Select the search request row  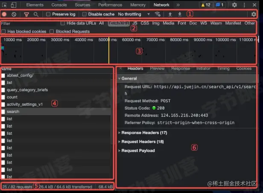click(x=56, y=112)
